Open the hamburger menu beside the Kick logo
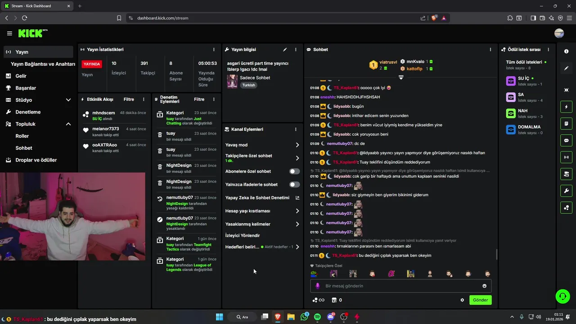The image size is (576, 324). tap(9, 33)
